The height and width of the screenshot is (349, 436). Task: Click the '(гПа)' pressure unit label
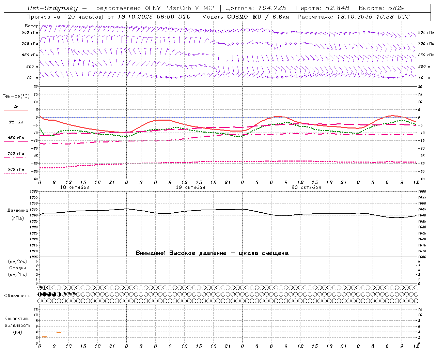(x=18, y=218)
